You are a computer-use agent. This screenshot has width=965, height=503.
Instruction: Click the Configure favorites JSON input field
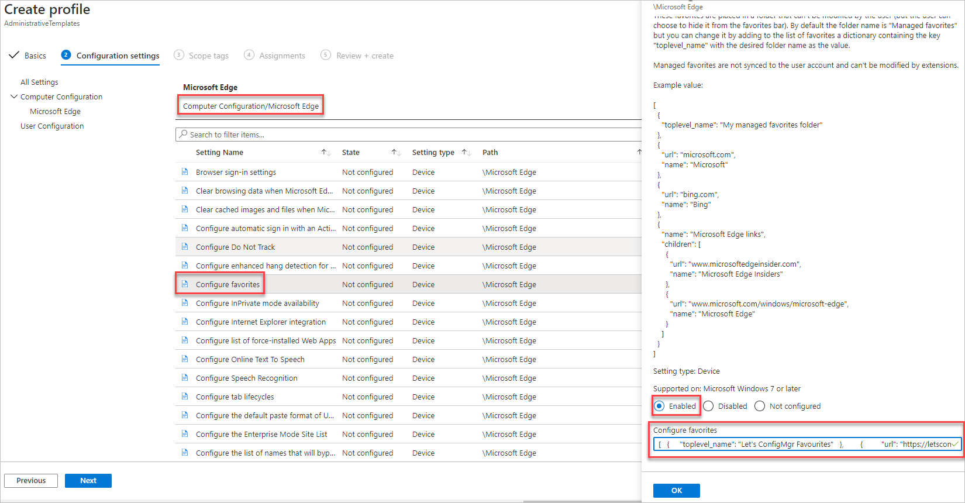(x=807, y=444)
